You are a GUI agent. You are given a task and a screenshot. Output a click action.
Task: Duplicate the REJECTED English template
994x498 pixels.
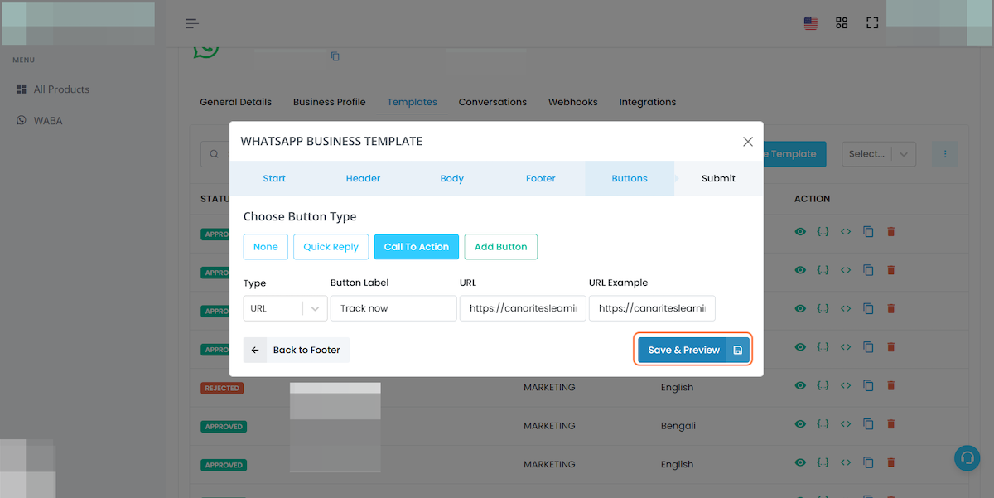(x=868, y=386)
